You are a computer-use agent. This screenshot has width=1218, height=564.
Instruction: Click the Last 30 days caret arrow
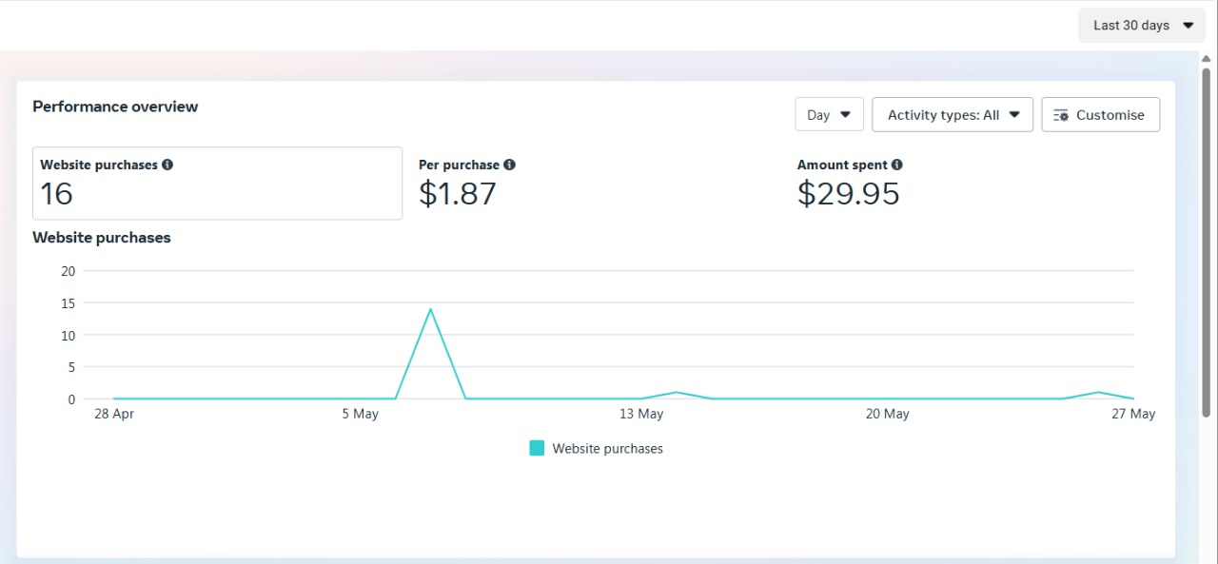tap(1188, 26)
